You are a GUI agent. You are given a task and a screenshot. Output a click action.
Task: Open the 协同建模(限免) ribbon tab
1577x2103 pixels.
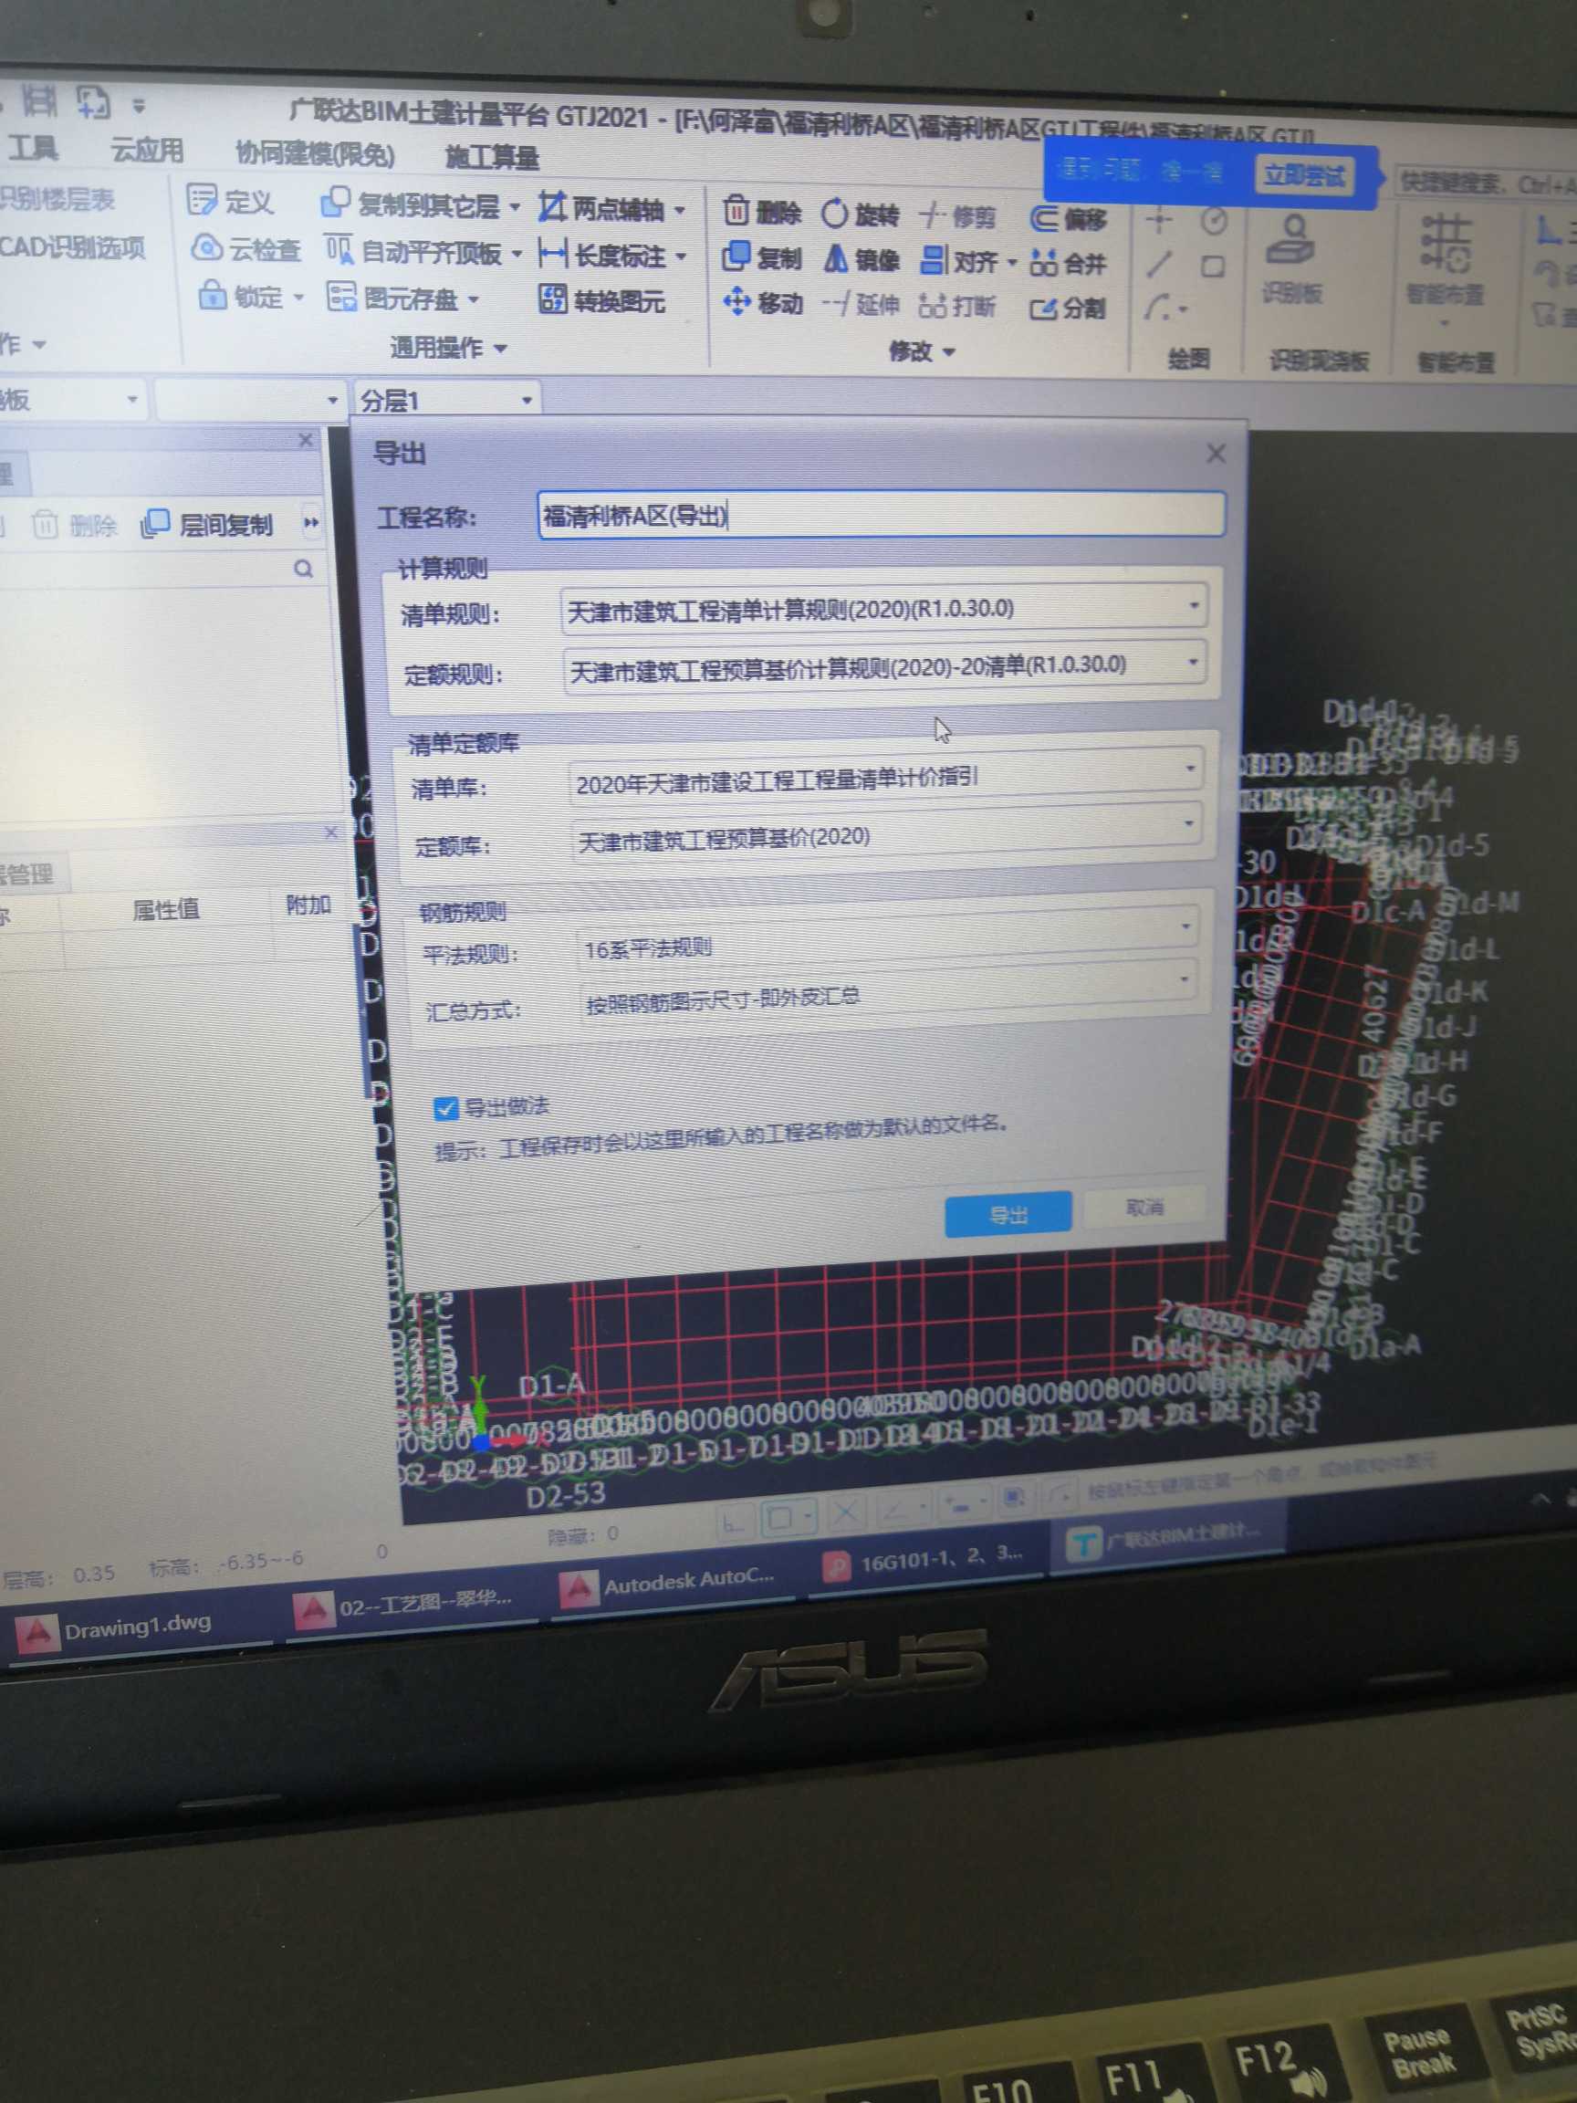(x=315, y=153)
